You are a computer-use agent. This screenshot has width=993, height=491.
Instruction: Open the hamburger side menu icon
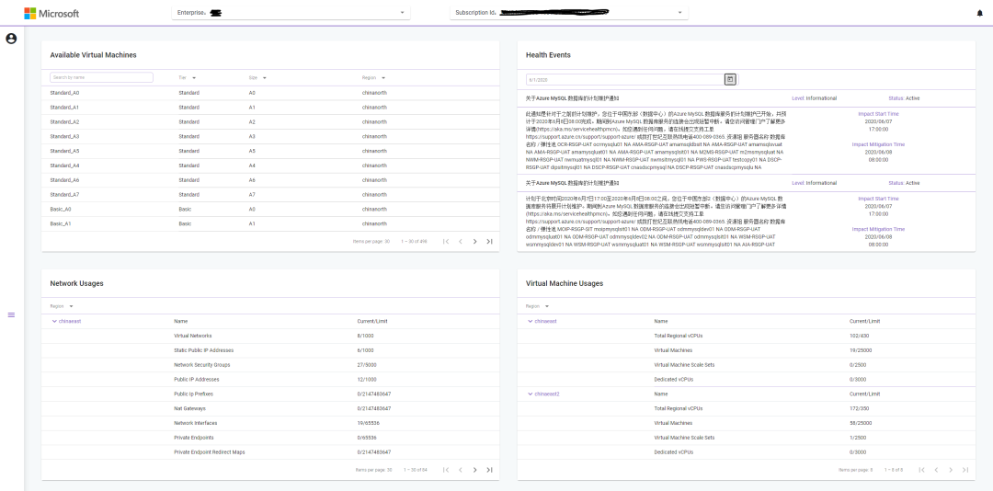(x=11, y=314)
